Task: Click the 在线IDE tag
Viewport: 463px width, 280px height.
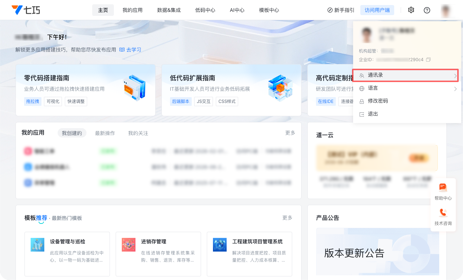Action: coord(326,101)
